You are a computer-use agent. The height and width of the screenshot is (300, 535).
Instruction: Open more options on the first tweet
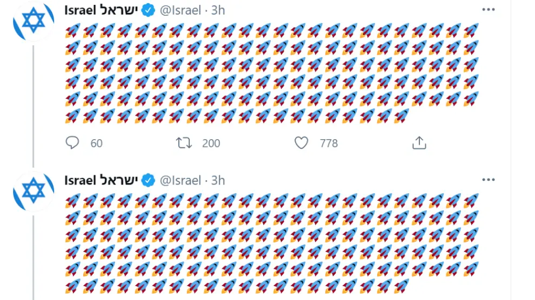[x=488, y=10]
